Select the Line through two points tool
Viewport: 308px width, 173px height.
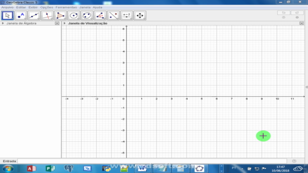point(34,15)
